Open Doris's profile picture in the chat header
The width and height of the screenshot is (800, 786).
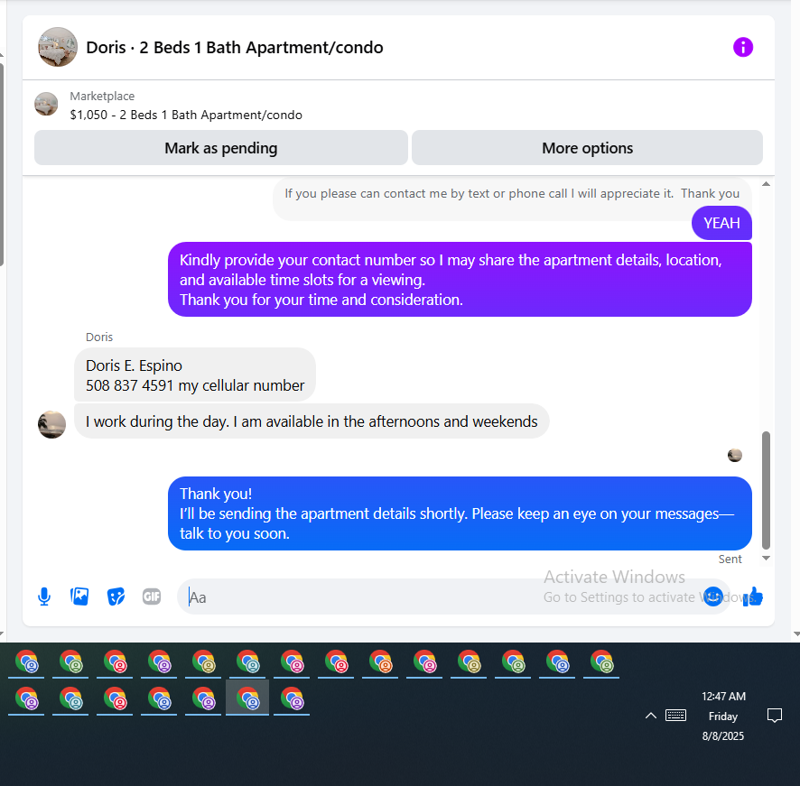click(58, 47)
